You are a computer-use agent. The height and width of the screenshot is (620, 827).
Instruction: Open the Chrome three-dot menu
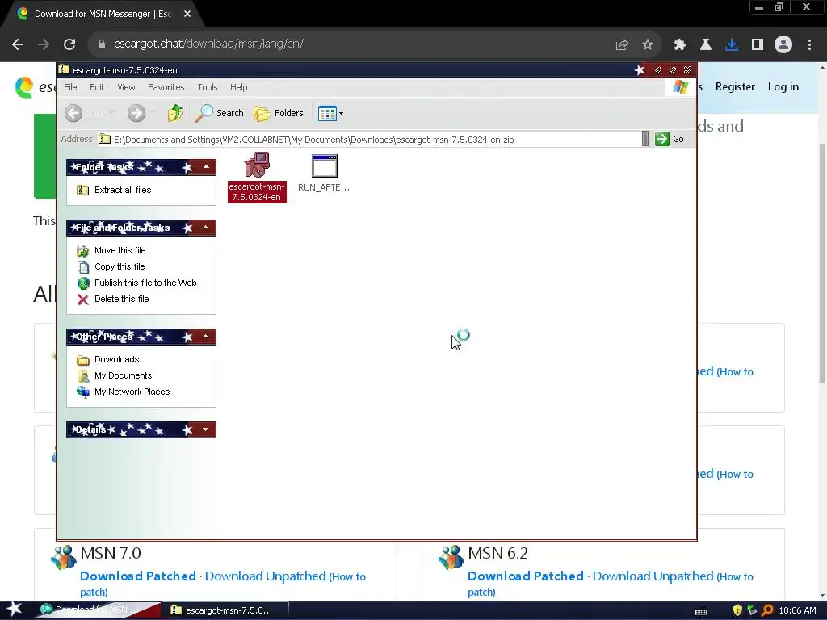click(809, 45)
